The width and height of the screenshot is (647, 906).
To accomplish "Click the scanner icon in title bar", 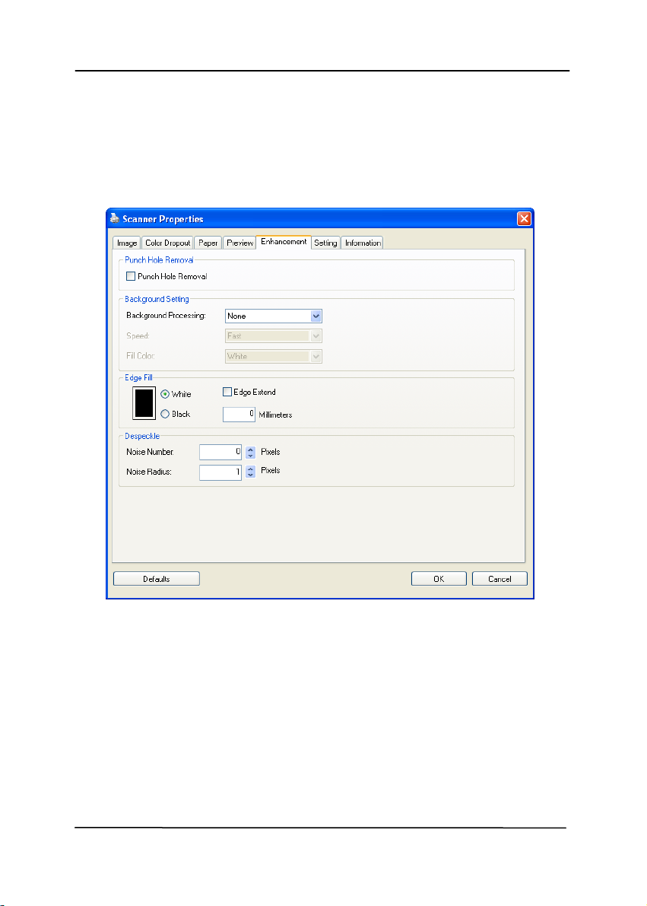I will pos(116,219).
